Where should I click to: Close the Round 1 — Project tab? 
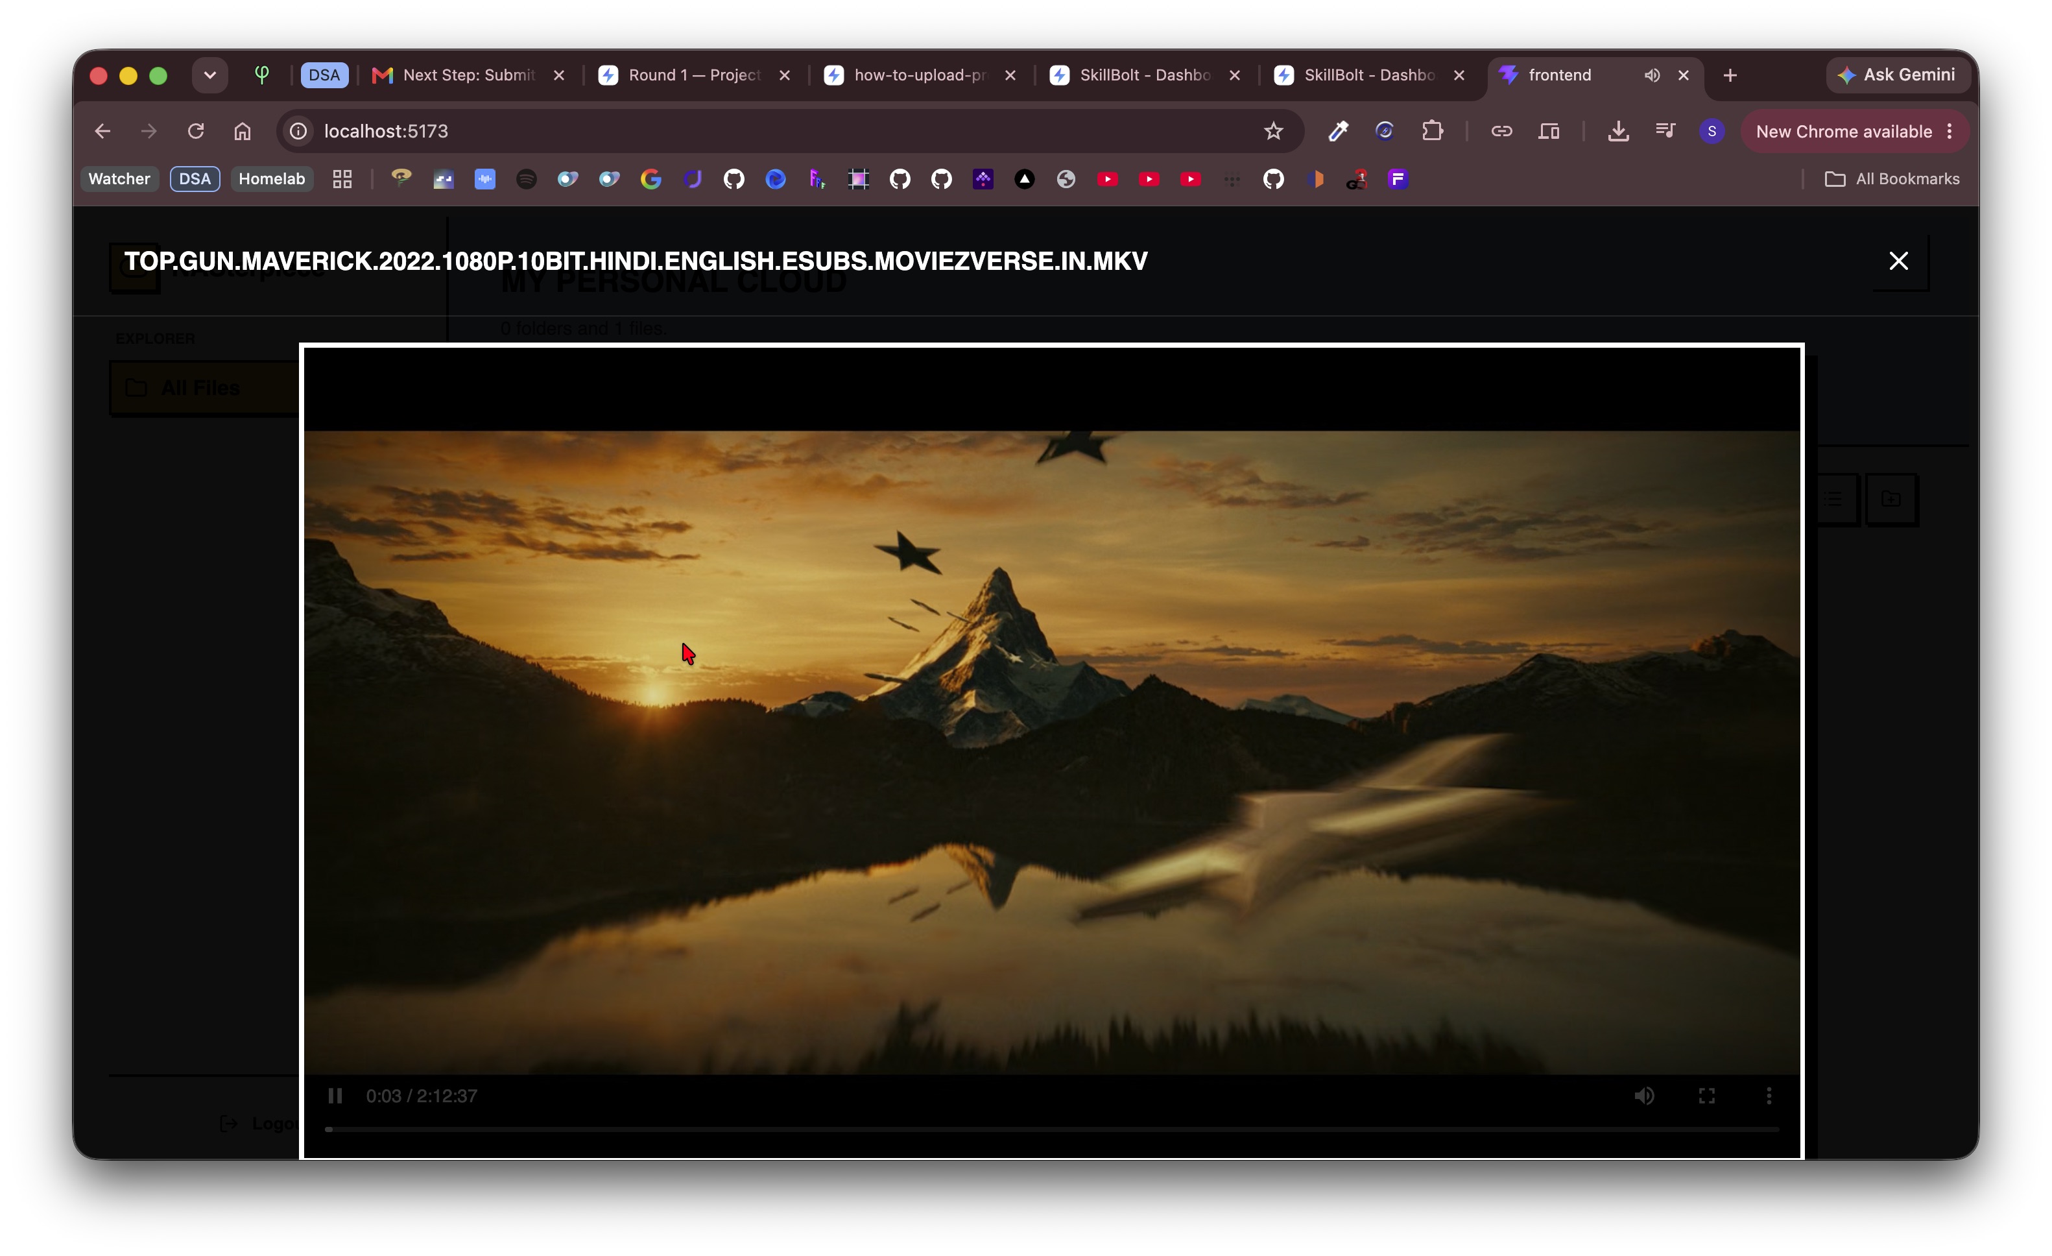click(785, 75)
